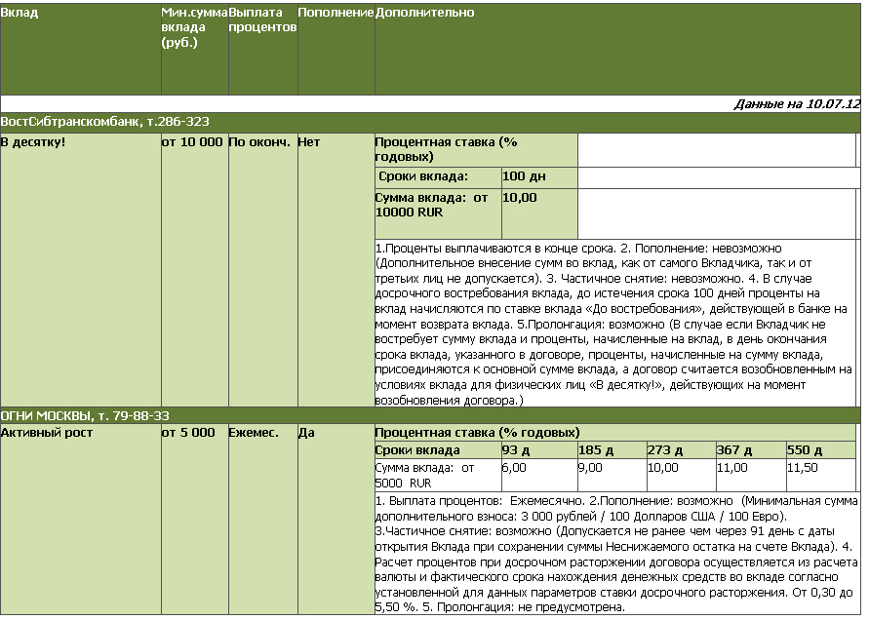
Task: Select the "ОГНИ МОСКВЫ" bank title row
Action: coord(85,415)
